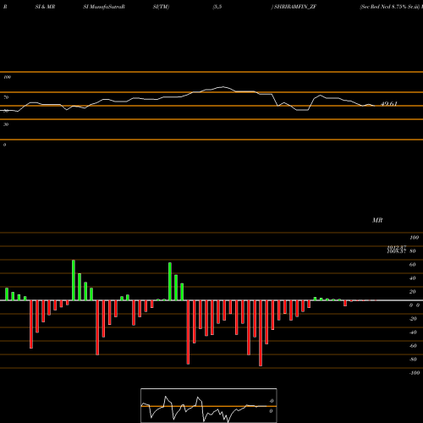Click the 100 label on upper RSI chart
Screen dimensions: 423x423
coord(7,77)
